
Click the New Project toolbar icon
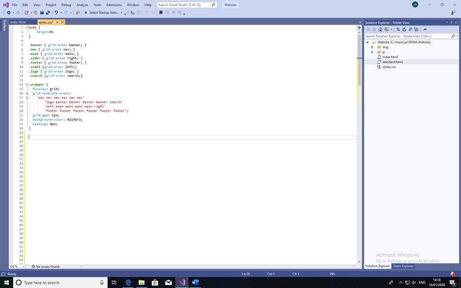(27, 13)
